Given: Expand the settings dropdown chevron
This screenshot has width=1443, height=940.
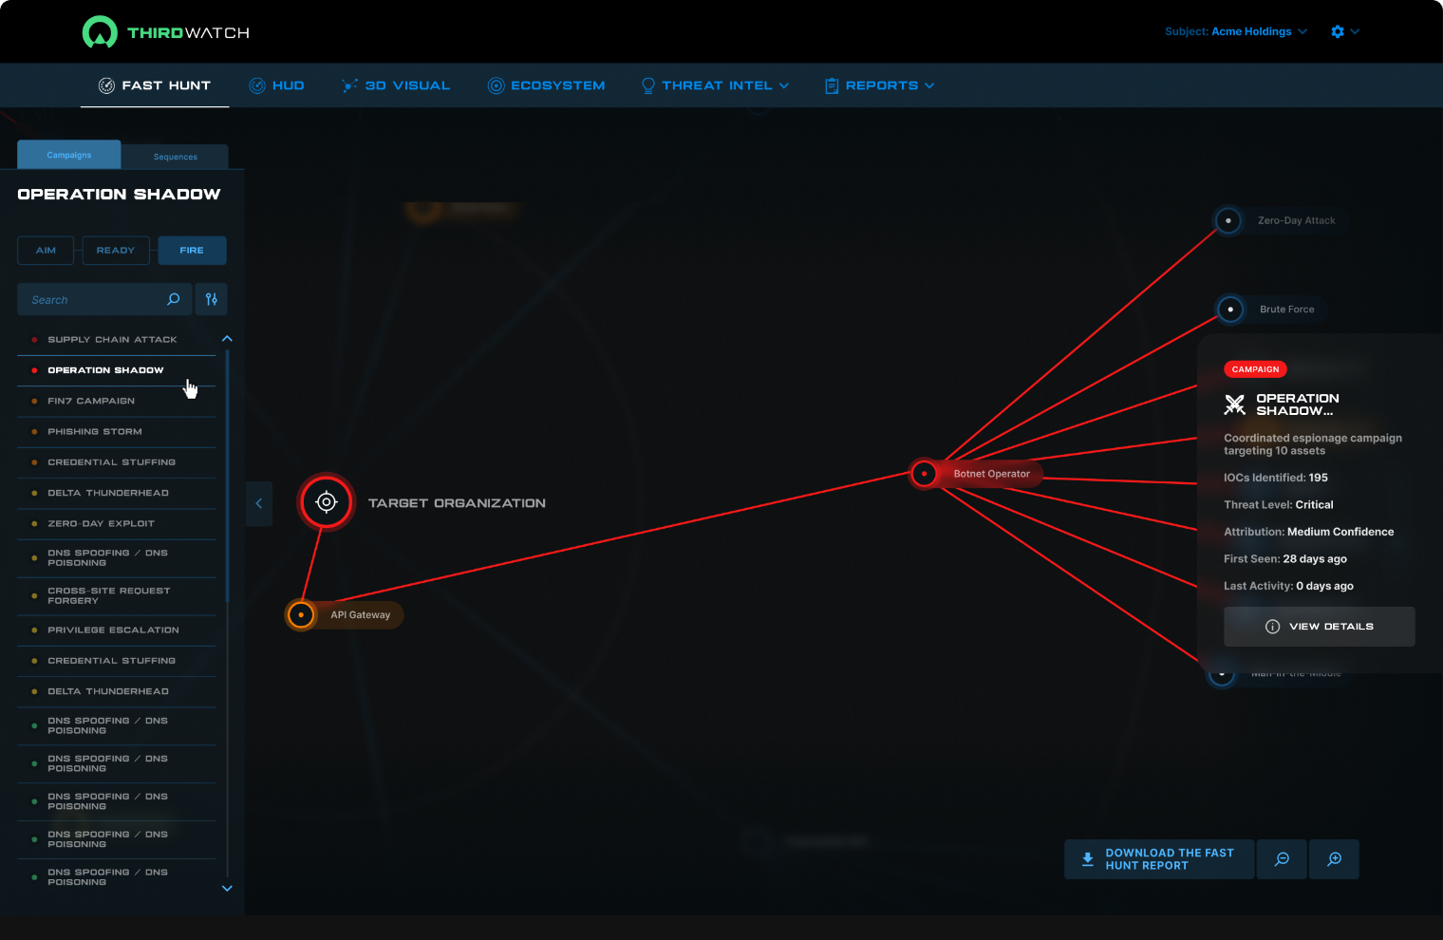Looking at the screenshot, I should pos(1355,31).
